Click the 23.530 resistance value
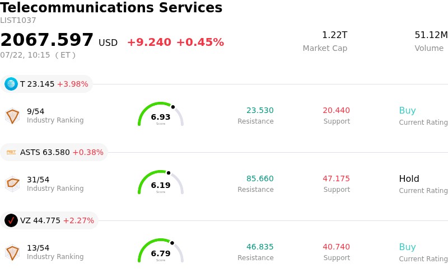Image resolution: width=448 pixels, height=273 pixels. click(x=260, y=110)
